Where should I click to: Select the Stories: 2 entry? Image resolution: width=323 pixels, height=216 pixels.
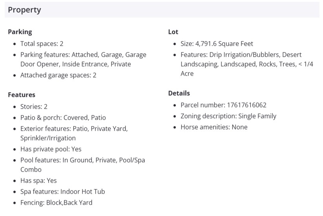[x=34, y=107]
